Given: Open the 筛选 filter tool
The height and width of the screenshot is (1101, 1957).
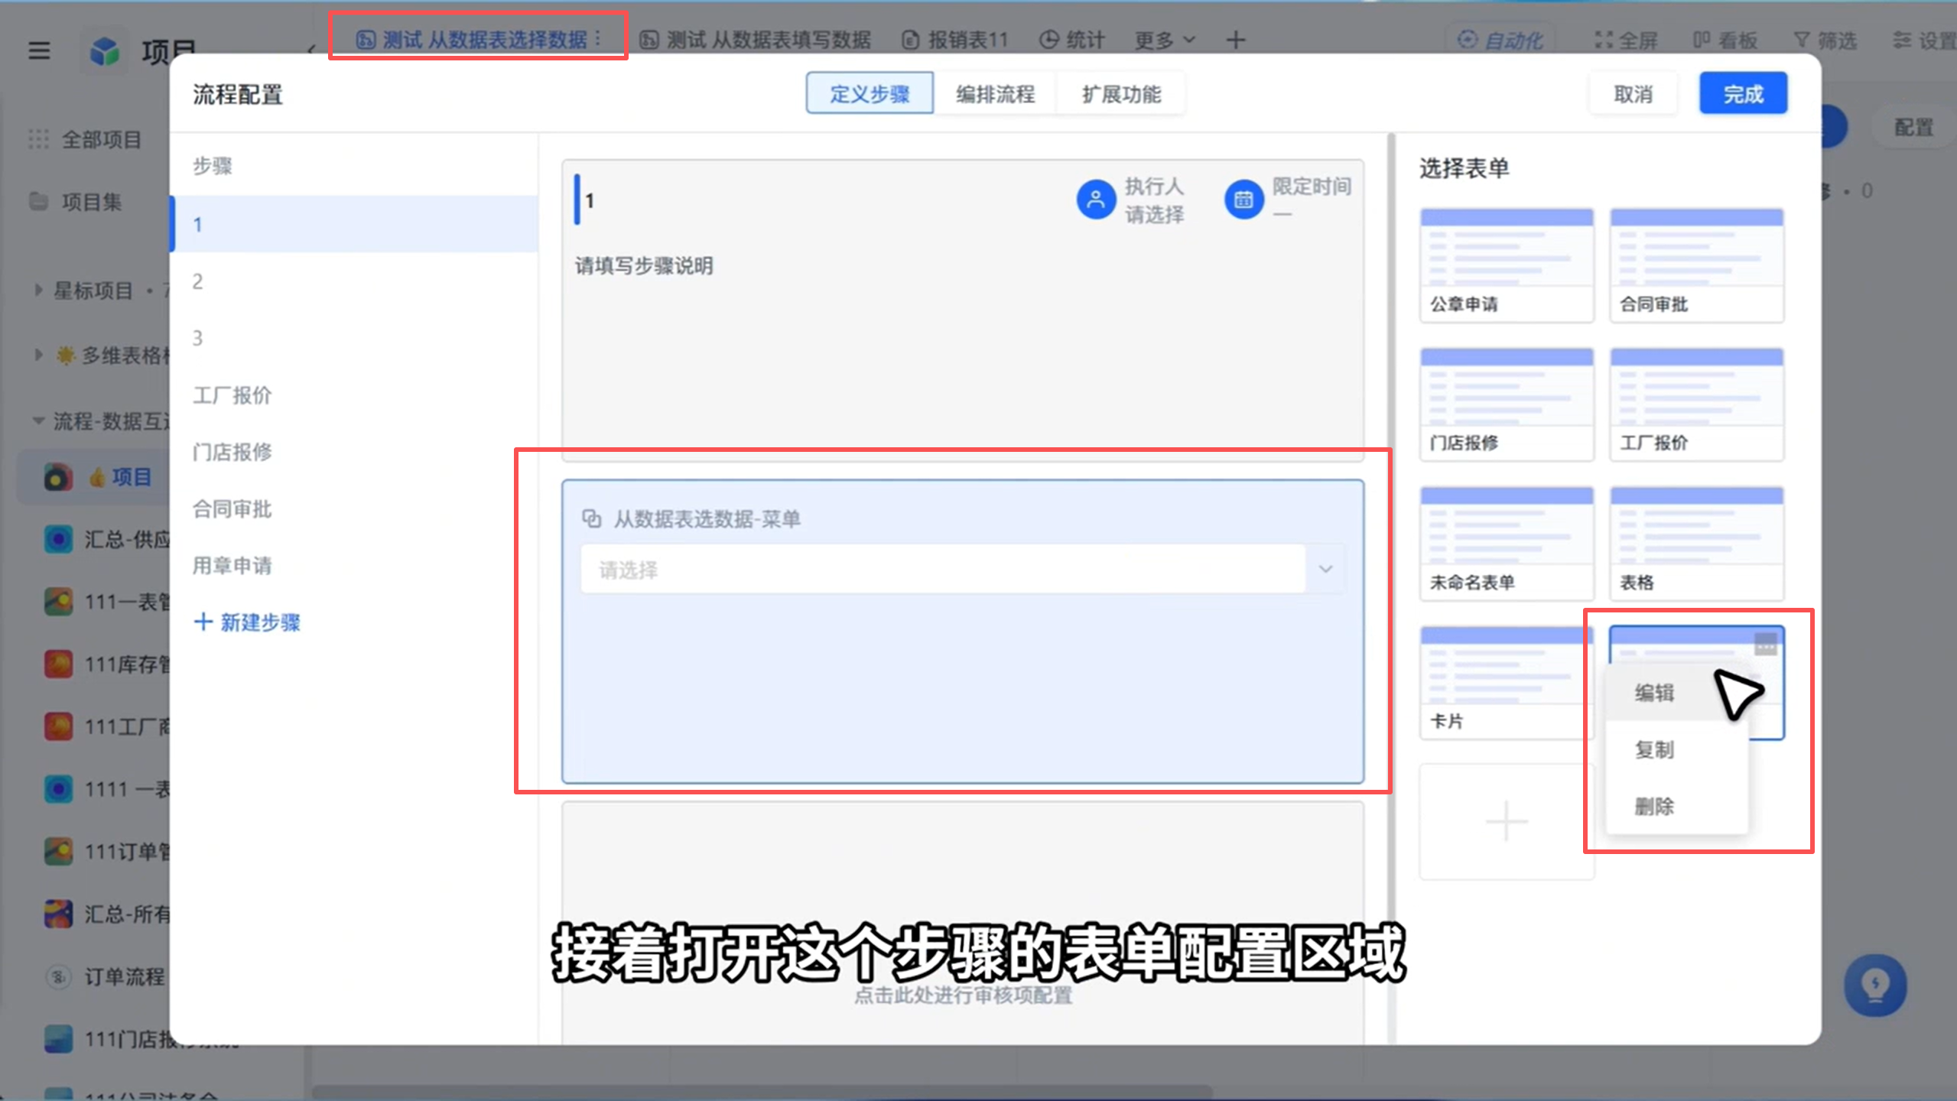Looking at the screenshot, I should tap(1825, 40).
